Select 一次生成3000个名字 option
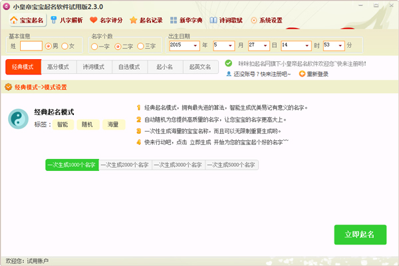Screen dimensions: 399x266 (178, 165)
